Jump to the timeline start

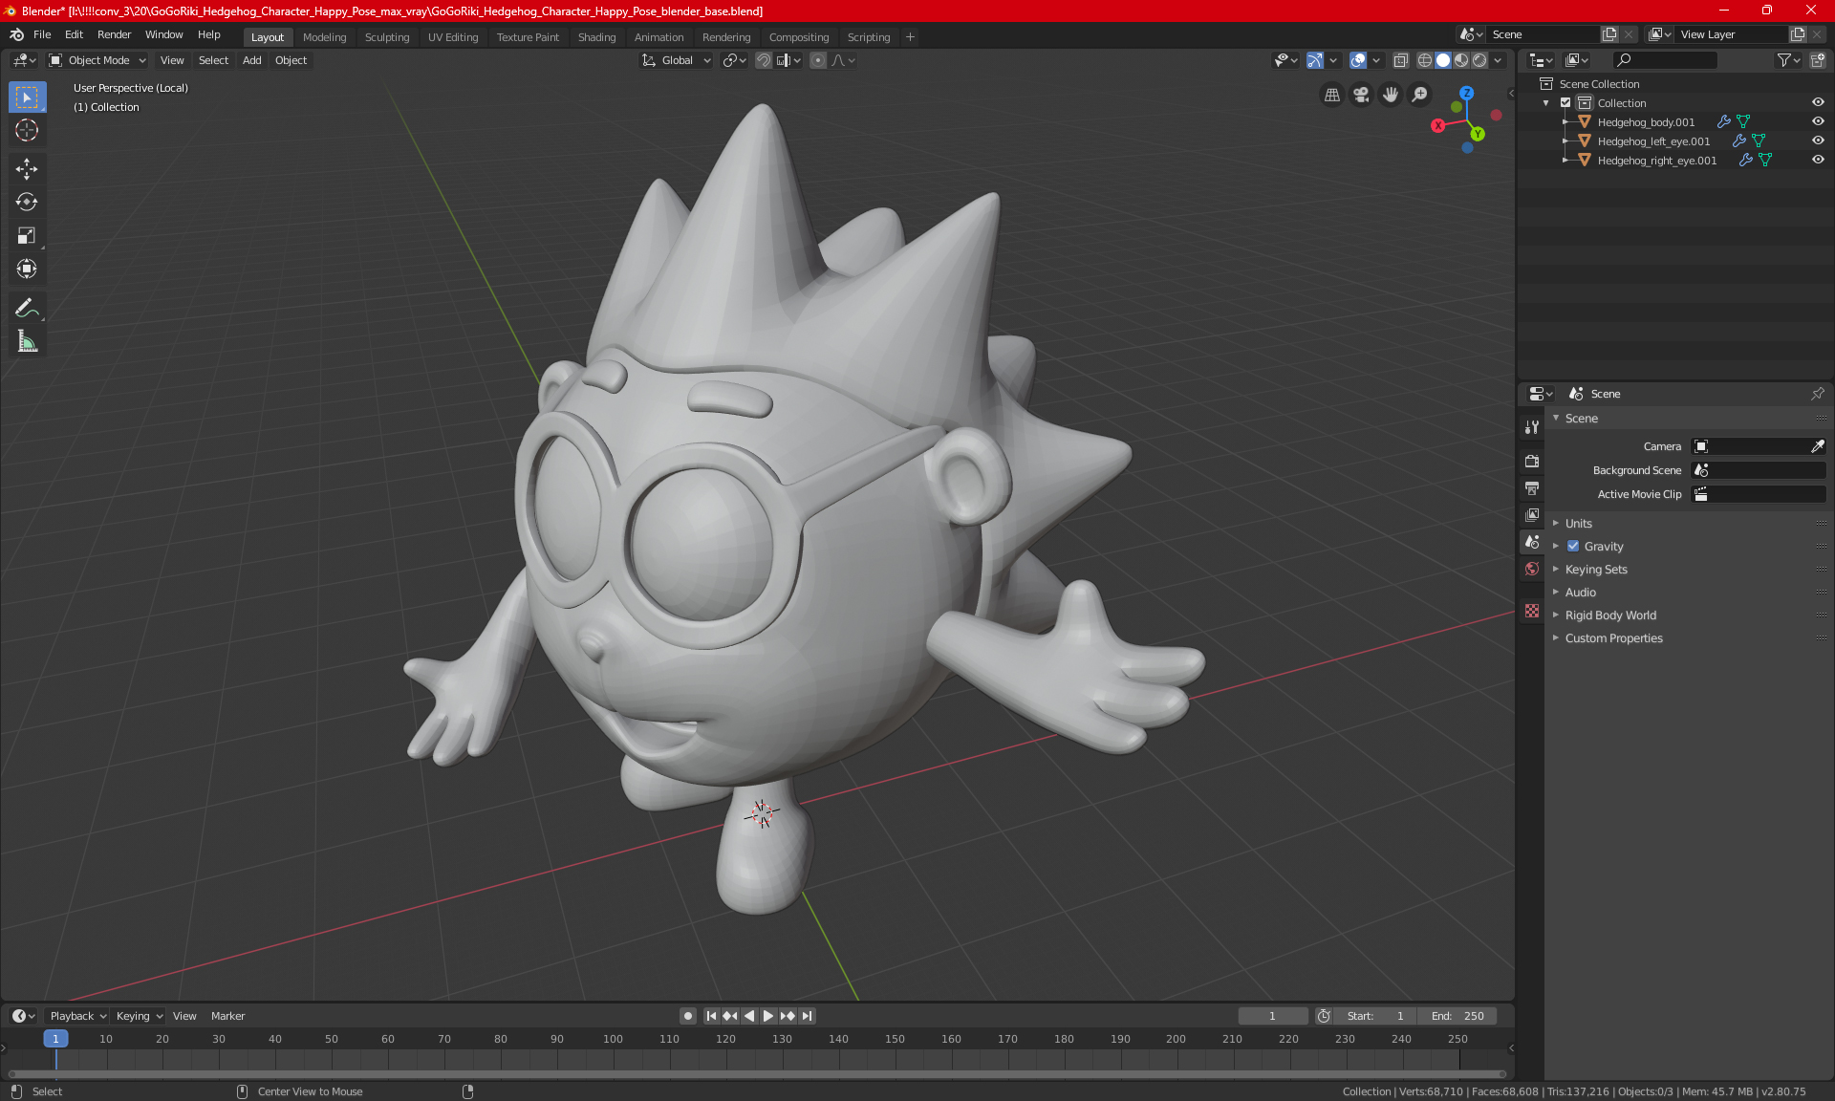(711, 1016)
